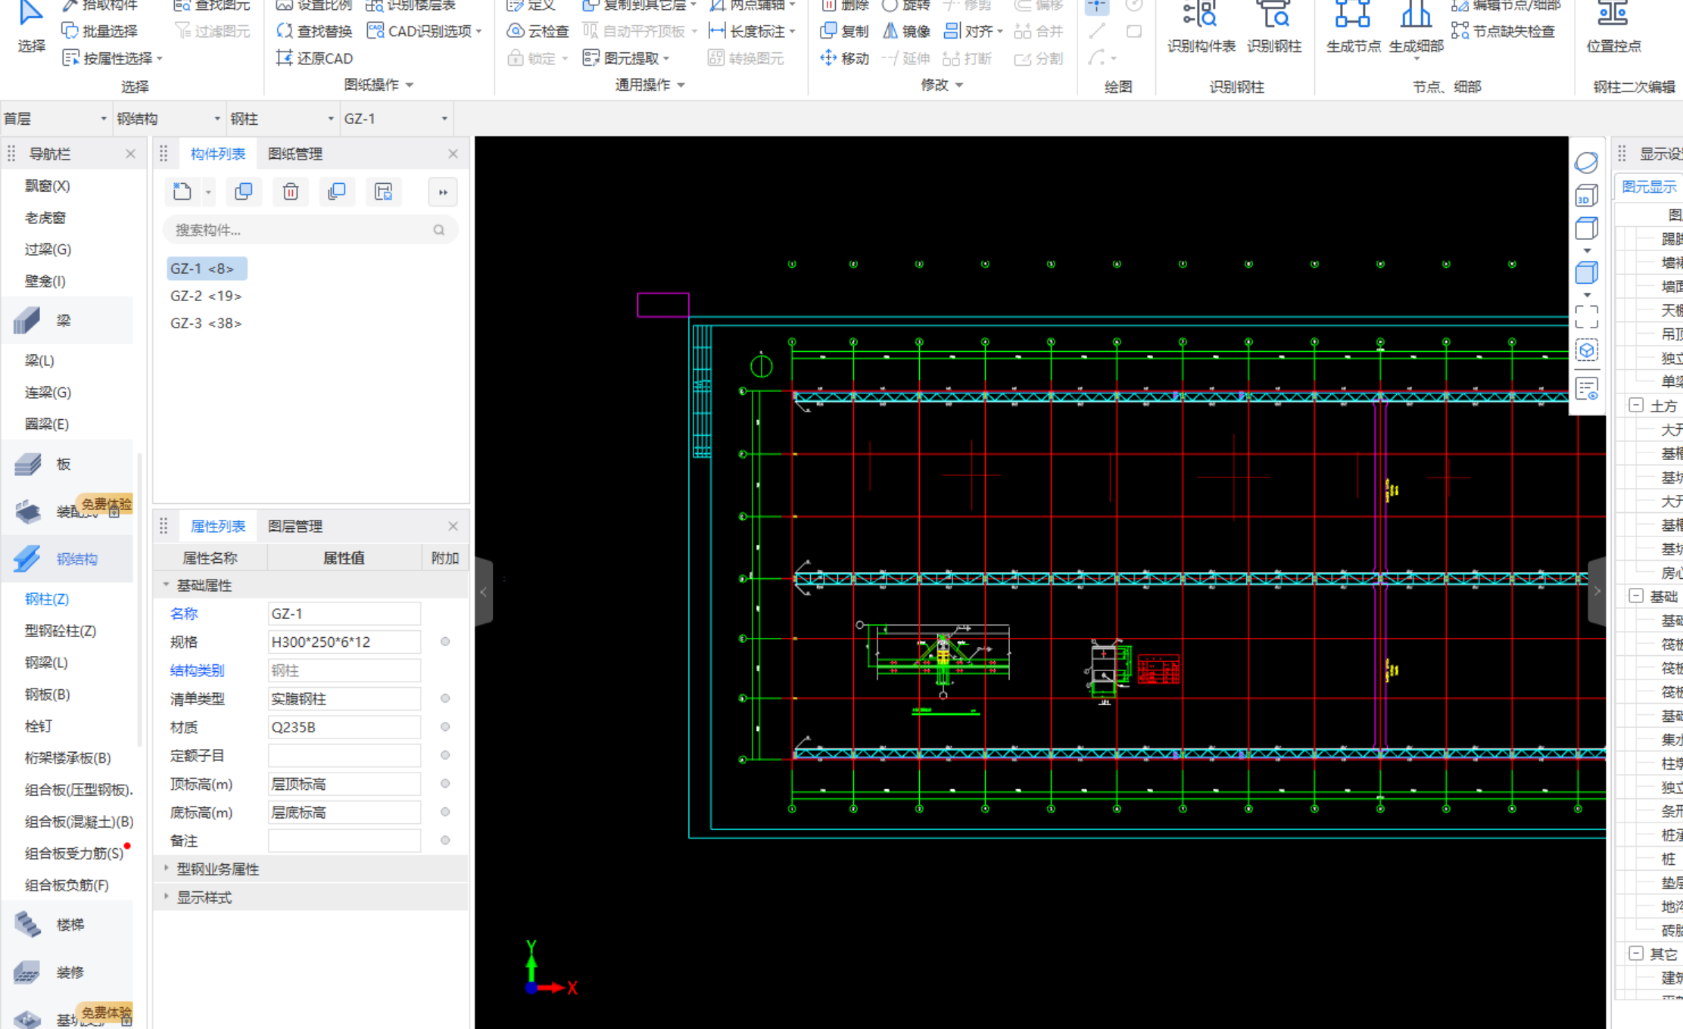This screenshot has width=1683, height=1029.
Task: Switch to 构件列表 tab
Action: pyautogui.click(x=217, y=154)
